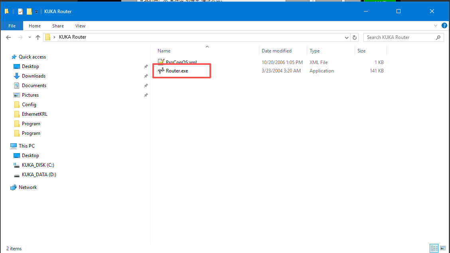Click the 141 KB size value
Screen dimensions: 450x253
pyautogui.click(x=377, y=71)
